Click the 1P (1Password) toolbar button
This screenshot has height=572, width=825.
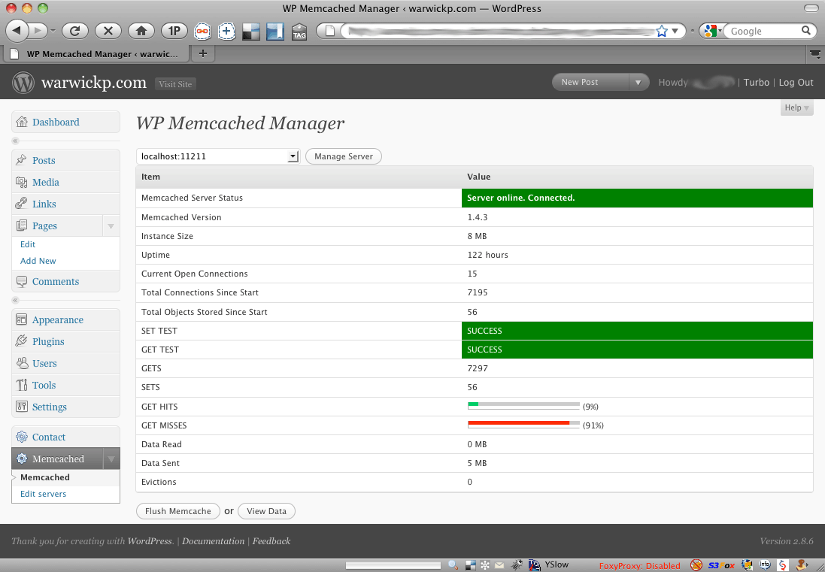(x=174, y=31)
